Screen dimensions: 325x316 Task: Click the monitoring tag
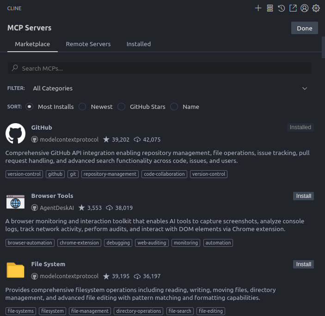tap(186, 243)
